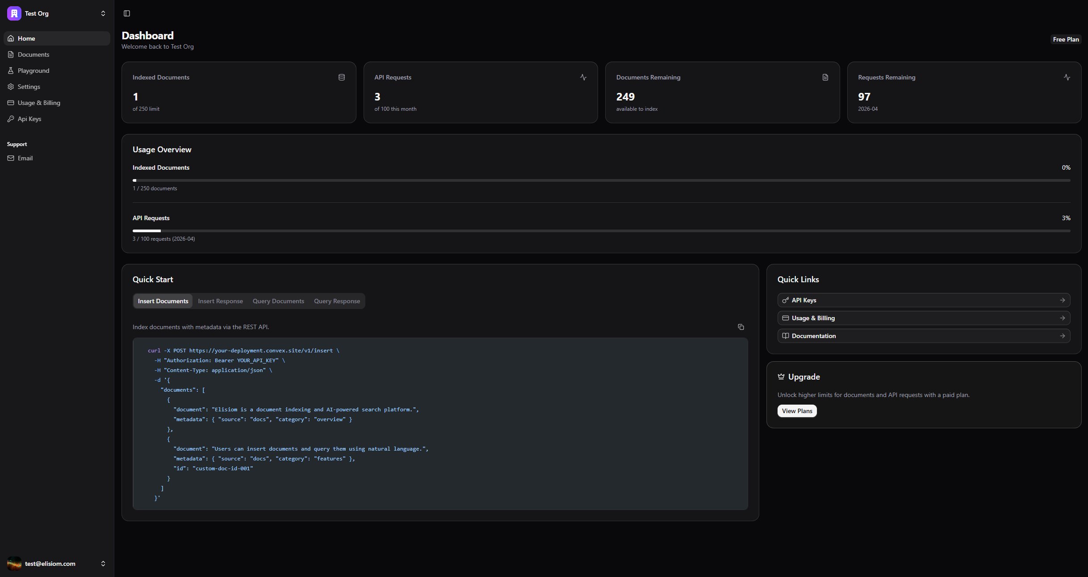The image size is (1088, 577).
Task: Click the Free Plan badge
Action: 1066,39
